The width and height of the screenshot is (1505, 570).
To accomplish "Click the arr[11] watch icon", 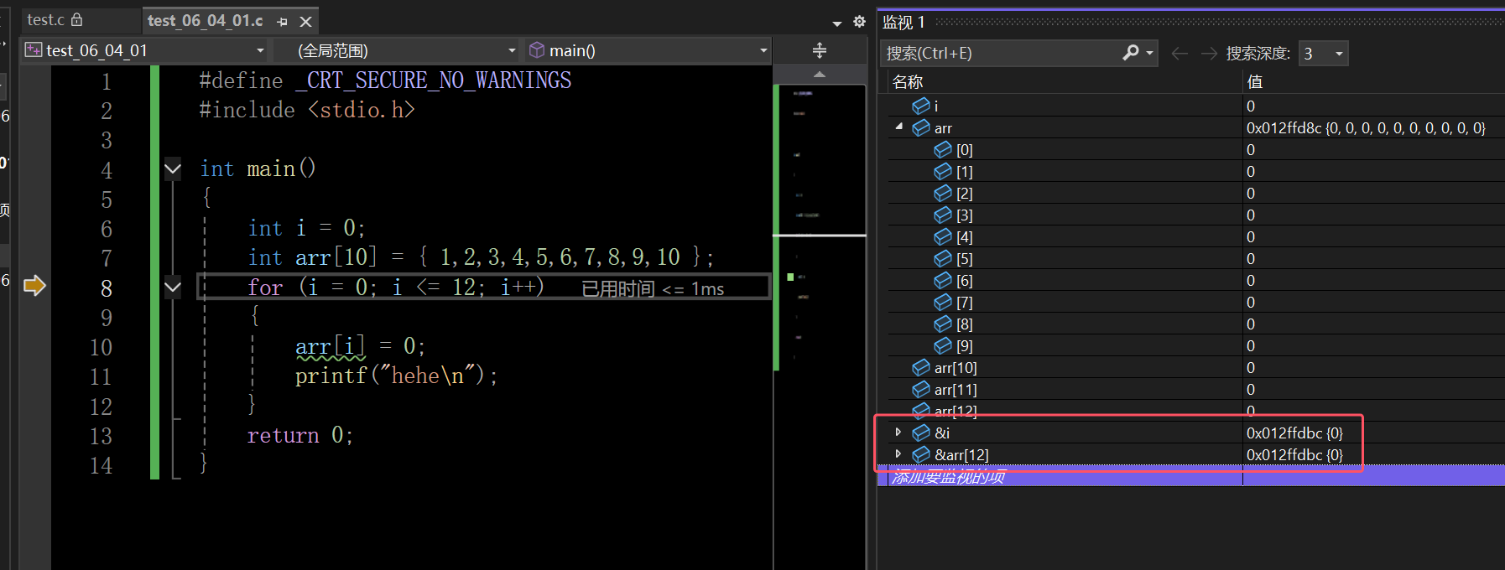I will tap(921, 389).
